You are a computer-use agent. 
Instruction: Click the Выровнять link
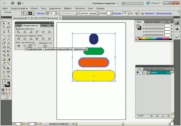(150, 14)
